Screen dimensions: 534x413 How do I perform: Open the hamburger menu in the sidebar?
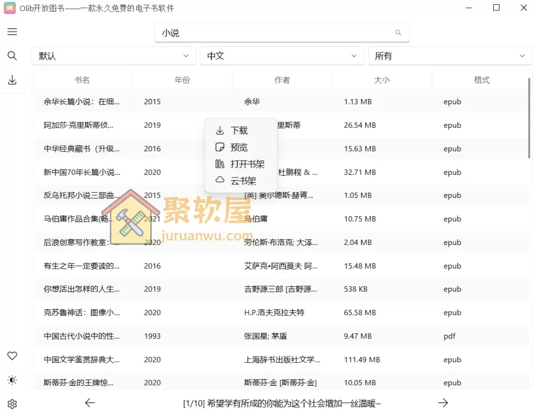12,31
